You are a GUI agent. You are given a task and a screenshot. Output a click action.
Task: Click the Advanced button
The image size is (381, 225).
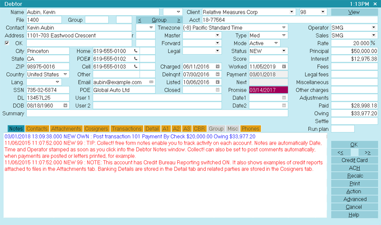pyautogui.click(x=354, y=199)
